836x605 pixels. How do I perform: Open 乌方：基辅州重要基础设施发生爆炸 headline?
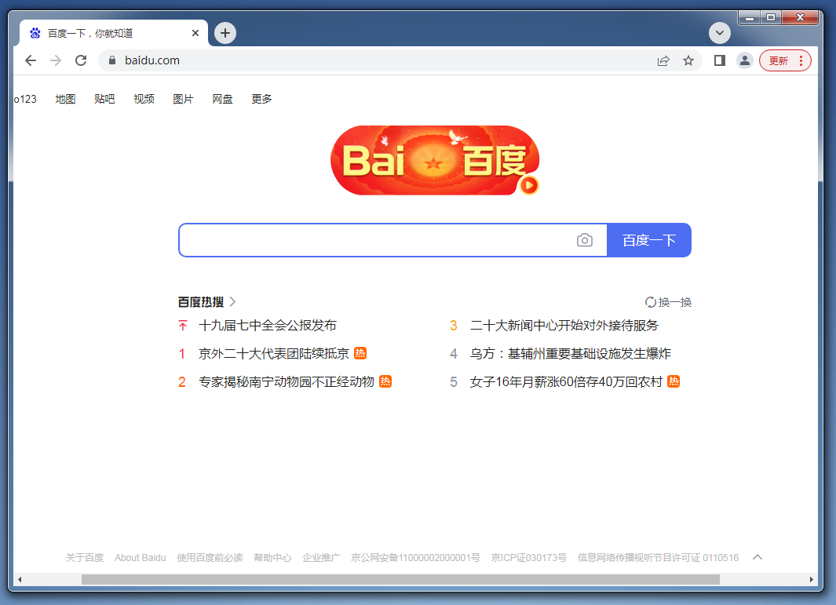coord(571,353)
